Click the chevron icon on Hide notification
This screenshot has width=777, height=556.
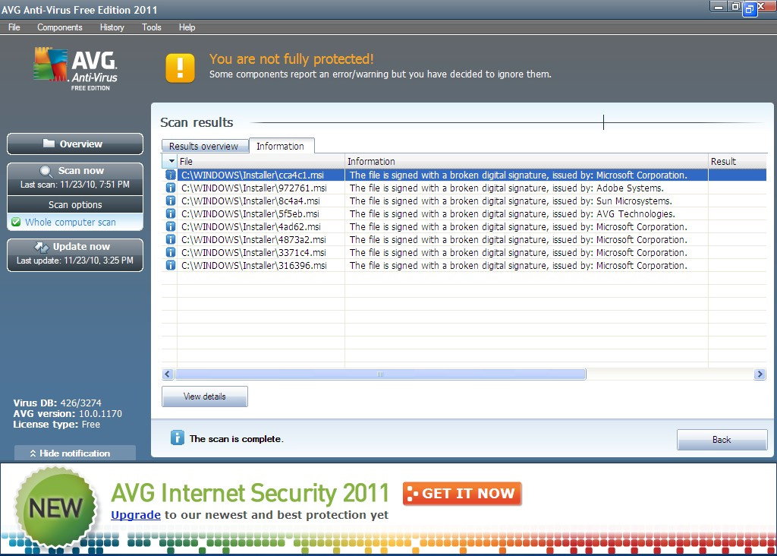tap(33, 453)
